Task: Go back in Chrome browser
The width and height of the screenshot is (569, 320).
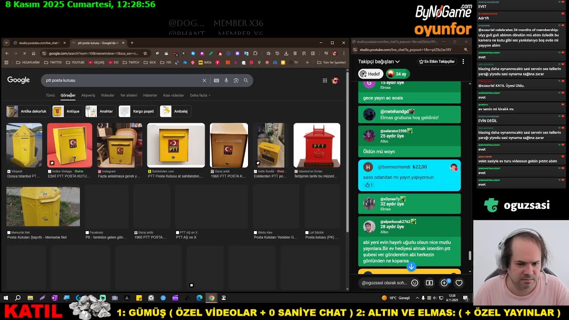Action: pos(7,53)
